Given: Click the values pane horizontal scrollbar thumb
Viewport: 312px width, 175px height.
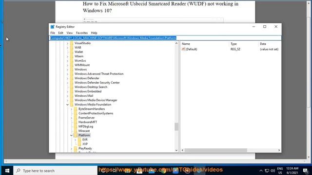Looking at the screenshot, I should click(215, 150).
